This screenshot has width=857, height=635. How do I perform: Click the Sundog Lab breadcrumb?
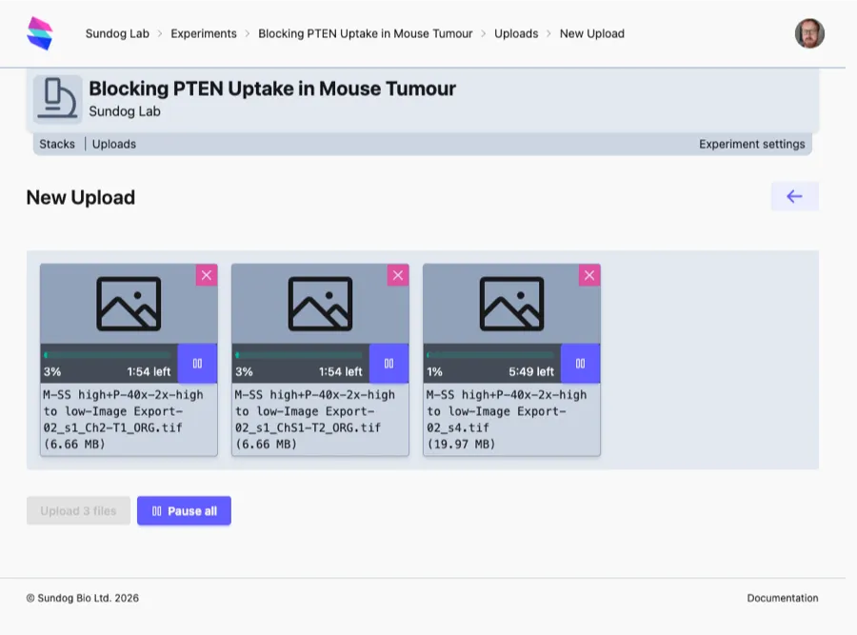point(117,33)
